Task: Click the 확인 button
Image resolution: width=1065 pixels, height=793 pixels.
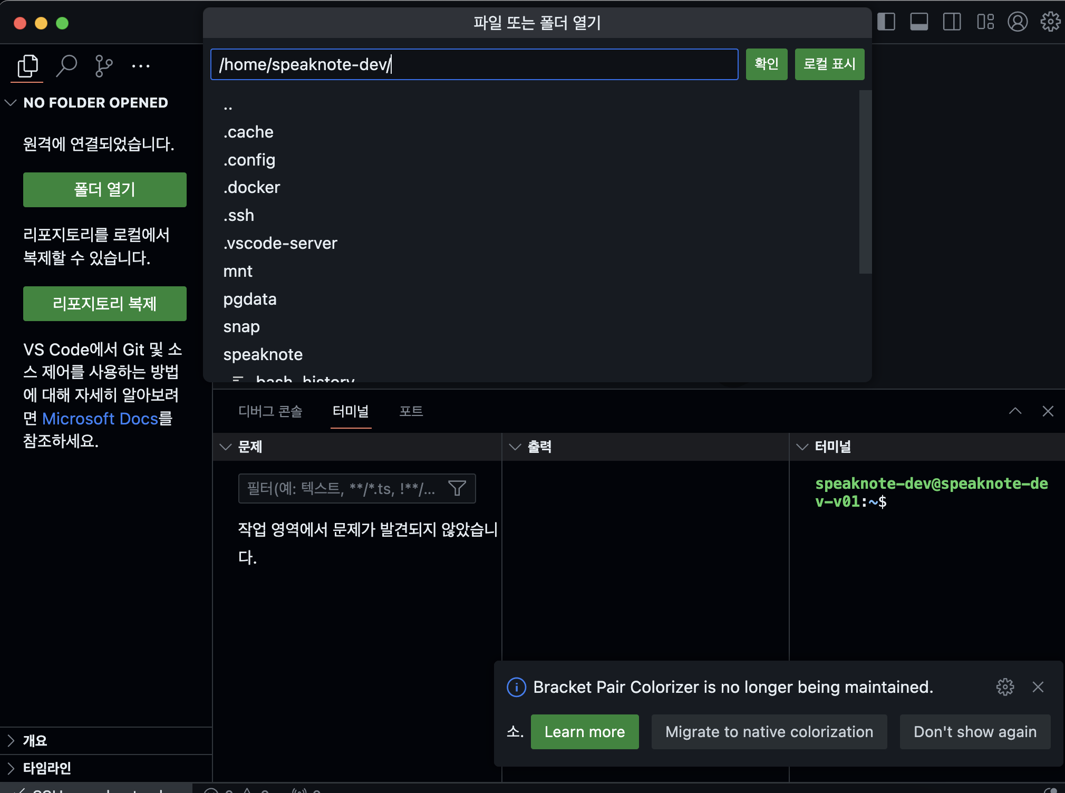Action: [766, 64]
